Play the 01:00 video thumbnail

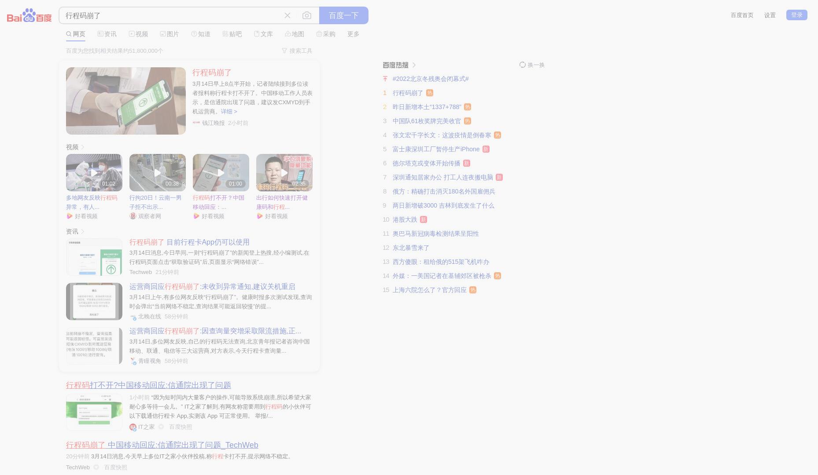(x=221, y=172)
